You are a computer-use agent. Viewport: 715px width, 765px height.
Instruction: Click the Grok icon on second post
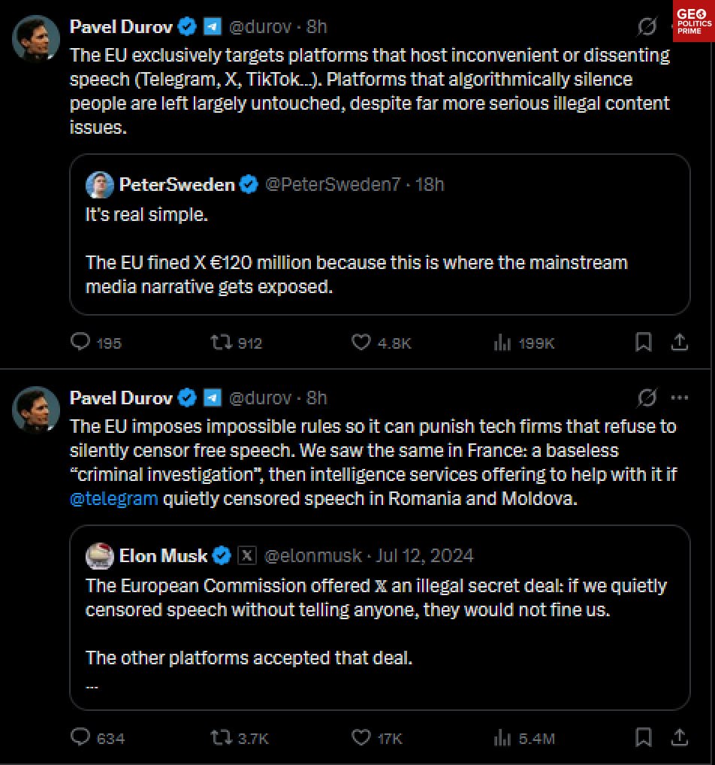pyautogui.click(x=646, y=398)
